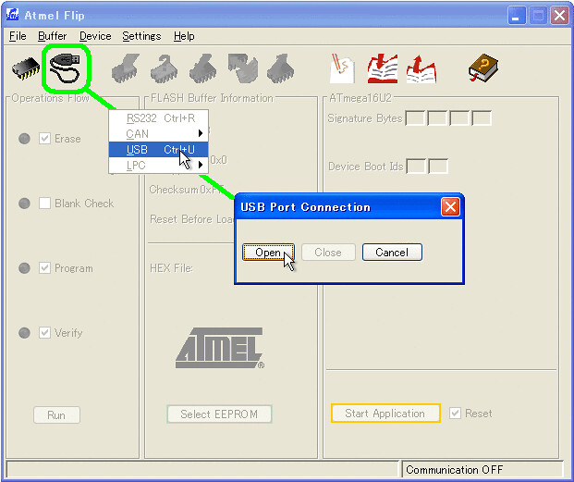Image resolution: width=574 pixels, height=482 pixels.
Task: Toggle the Verify checkbox
Action: 44,333
